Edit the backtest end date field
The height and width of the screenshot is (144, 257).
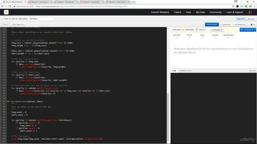click(190, 30)
